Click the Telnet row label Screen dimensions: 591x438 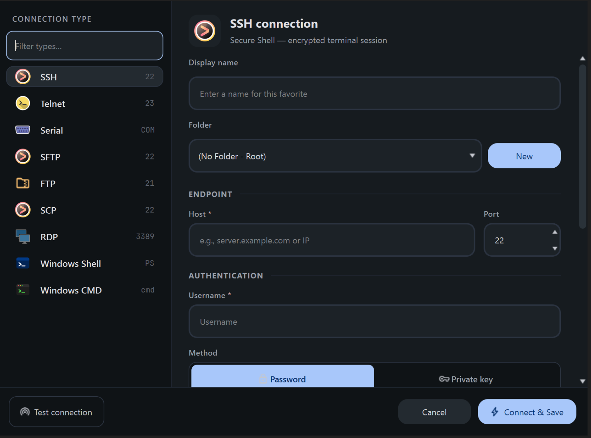[53, 104]
